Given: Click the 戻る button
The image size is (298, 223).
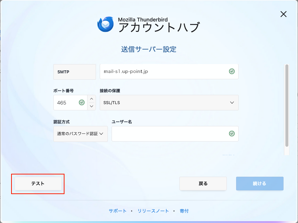Looking at the screenshot, I should pyautogui.click(x=203, y=183).
